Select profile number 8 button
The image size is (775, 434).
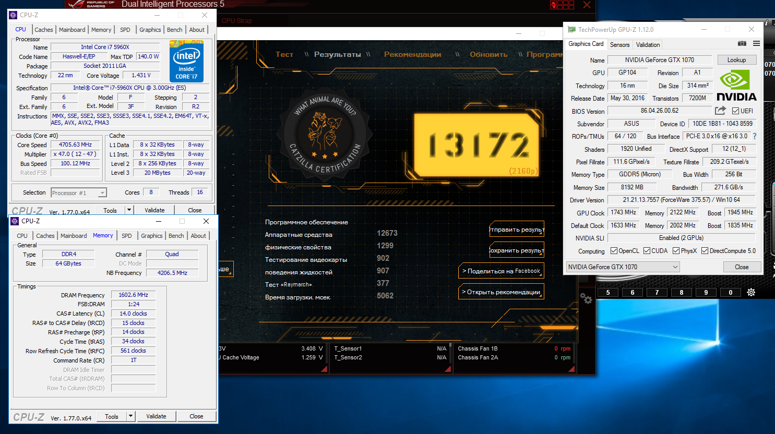[682, 292]
